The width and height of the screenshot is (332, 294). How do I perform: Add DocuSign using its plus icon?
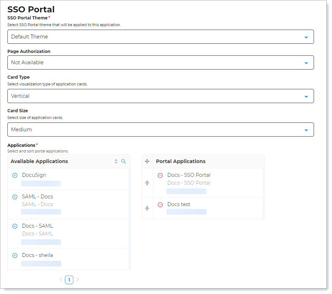point(15,175)
